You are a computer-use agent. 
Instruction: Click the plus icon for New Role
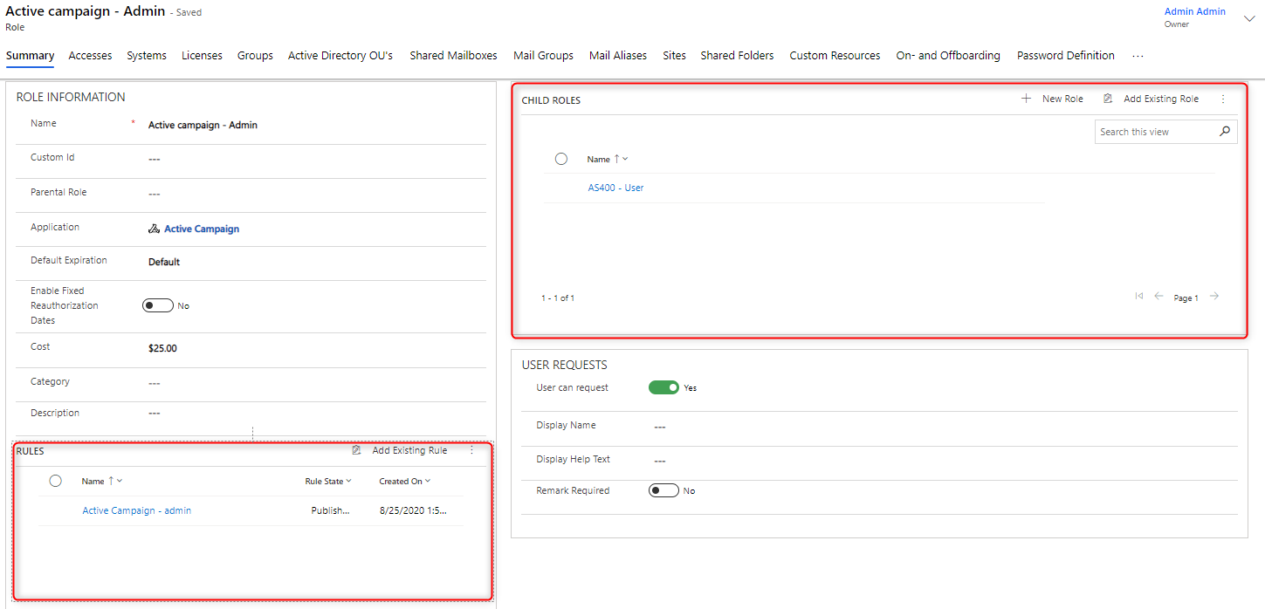[x=1026, y=99]
